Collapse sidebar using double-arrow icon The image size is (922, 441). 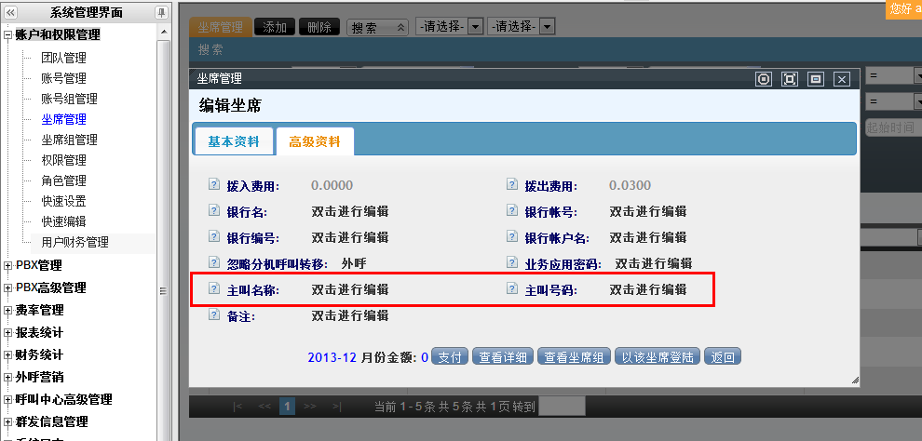10,12
